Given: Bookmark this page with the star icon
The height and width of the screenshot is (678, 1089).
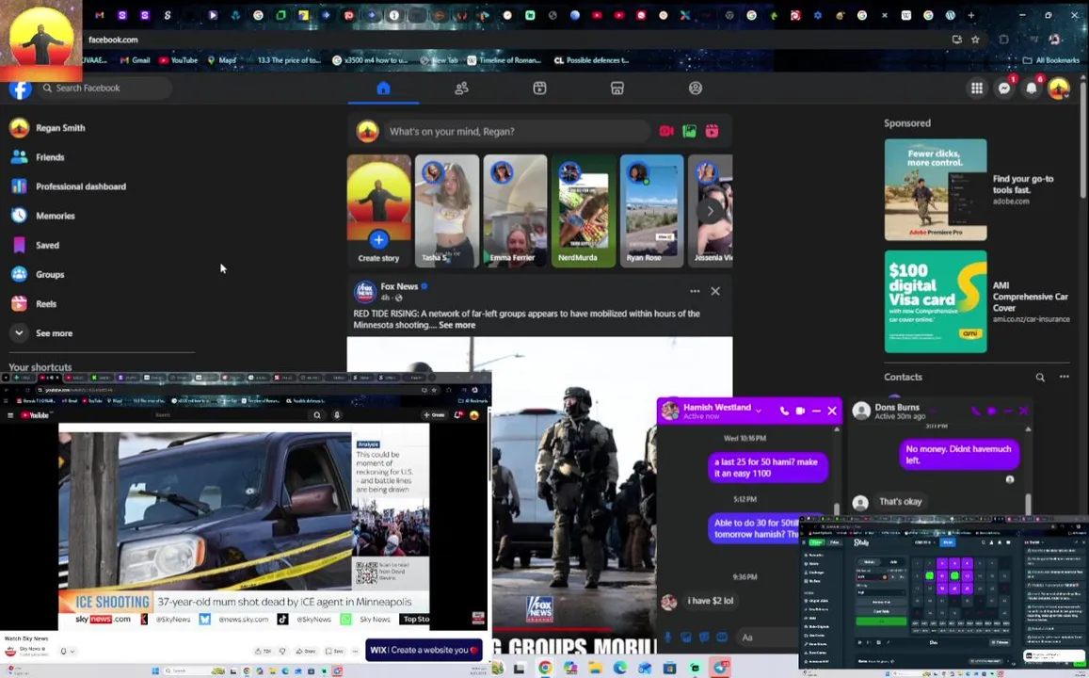Looking at the screenshot, I should [x=976, y=40].
